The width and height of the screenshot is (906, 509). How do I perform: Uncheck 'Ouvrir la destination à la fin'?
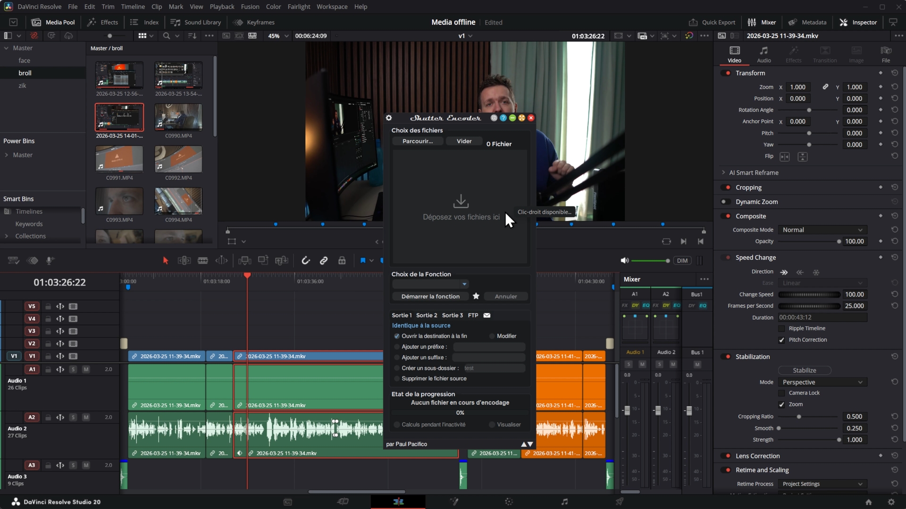click(397, 336)
